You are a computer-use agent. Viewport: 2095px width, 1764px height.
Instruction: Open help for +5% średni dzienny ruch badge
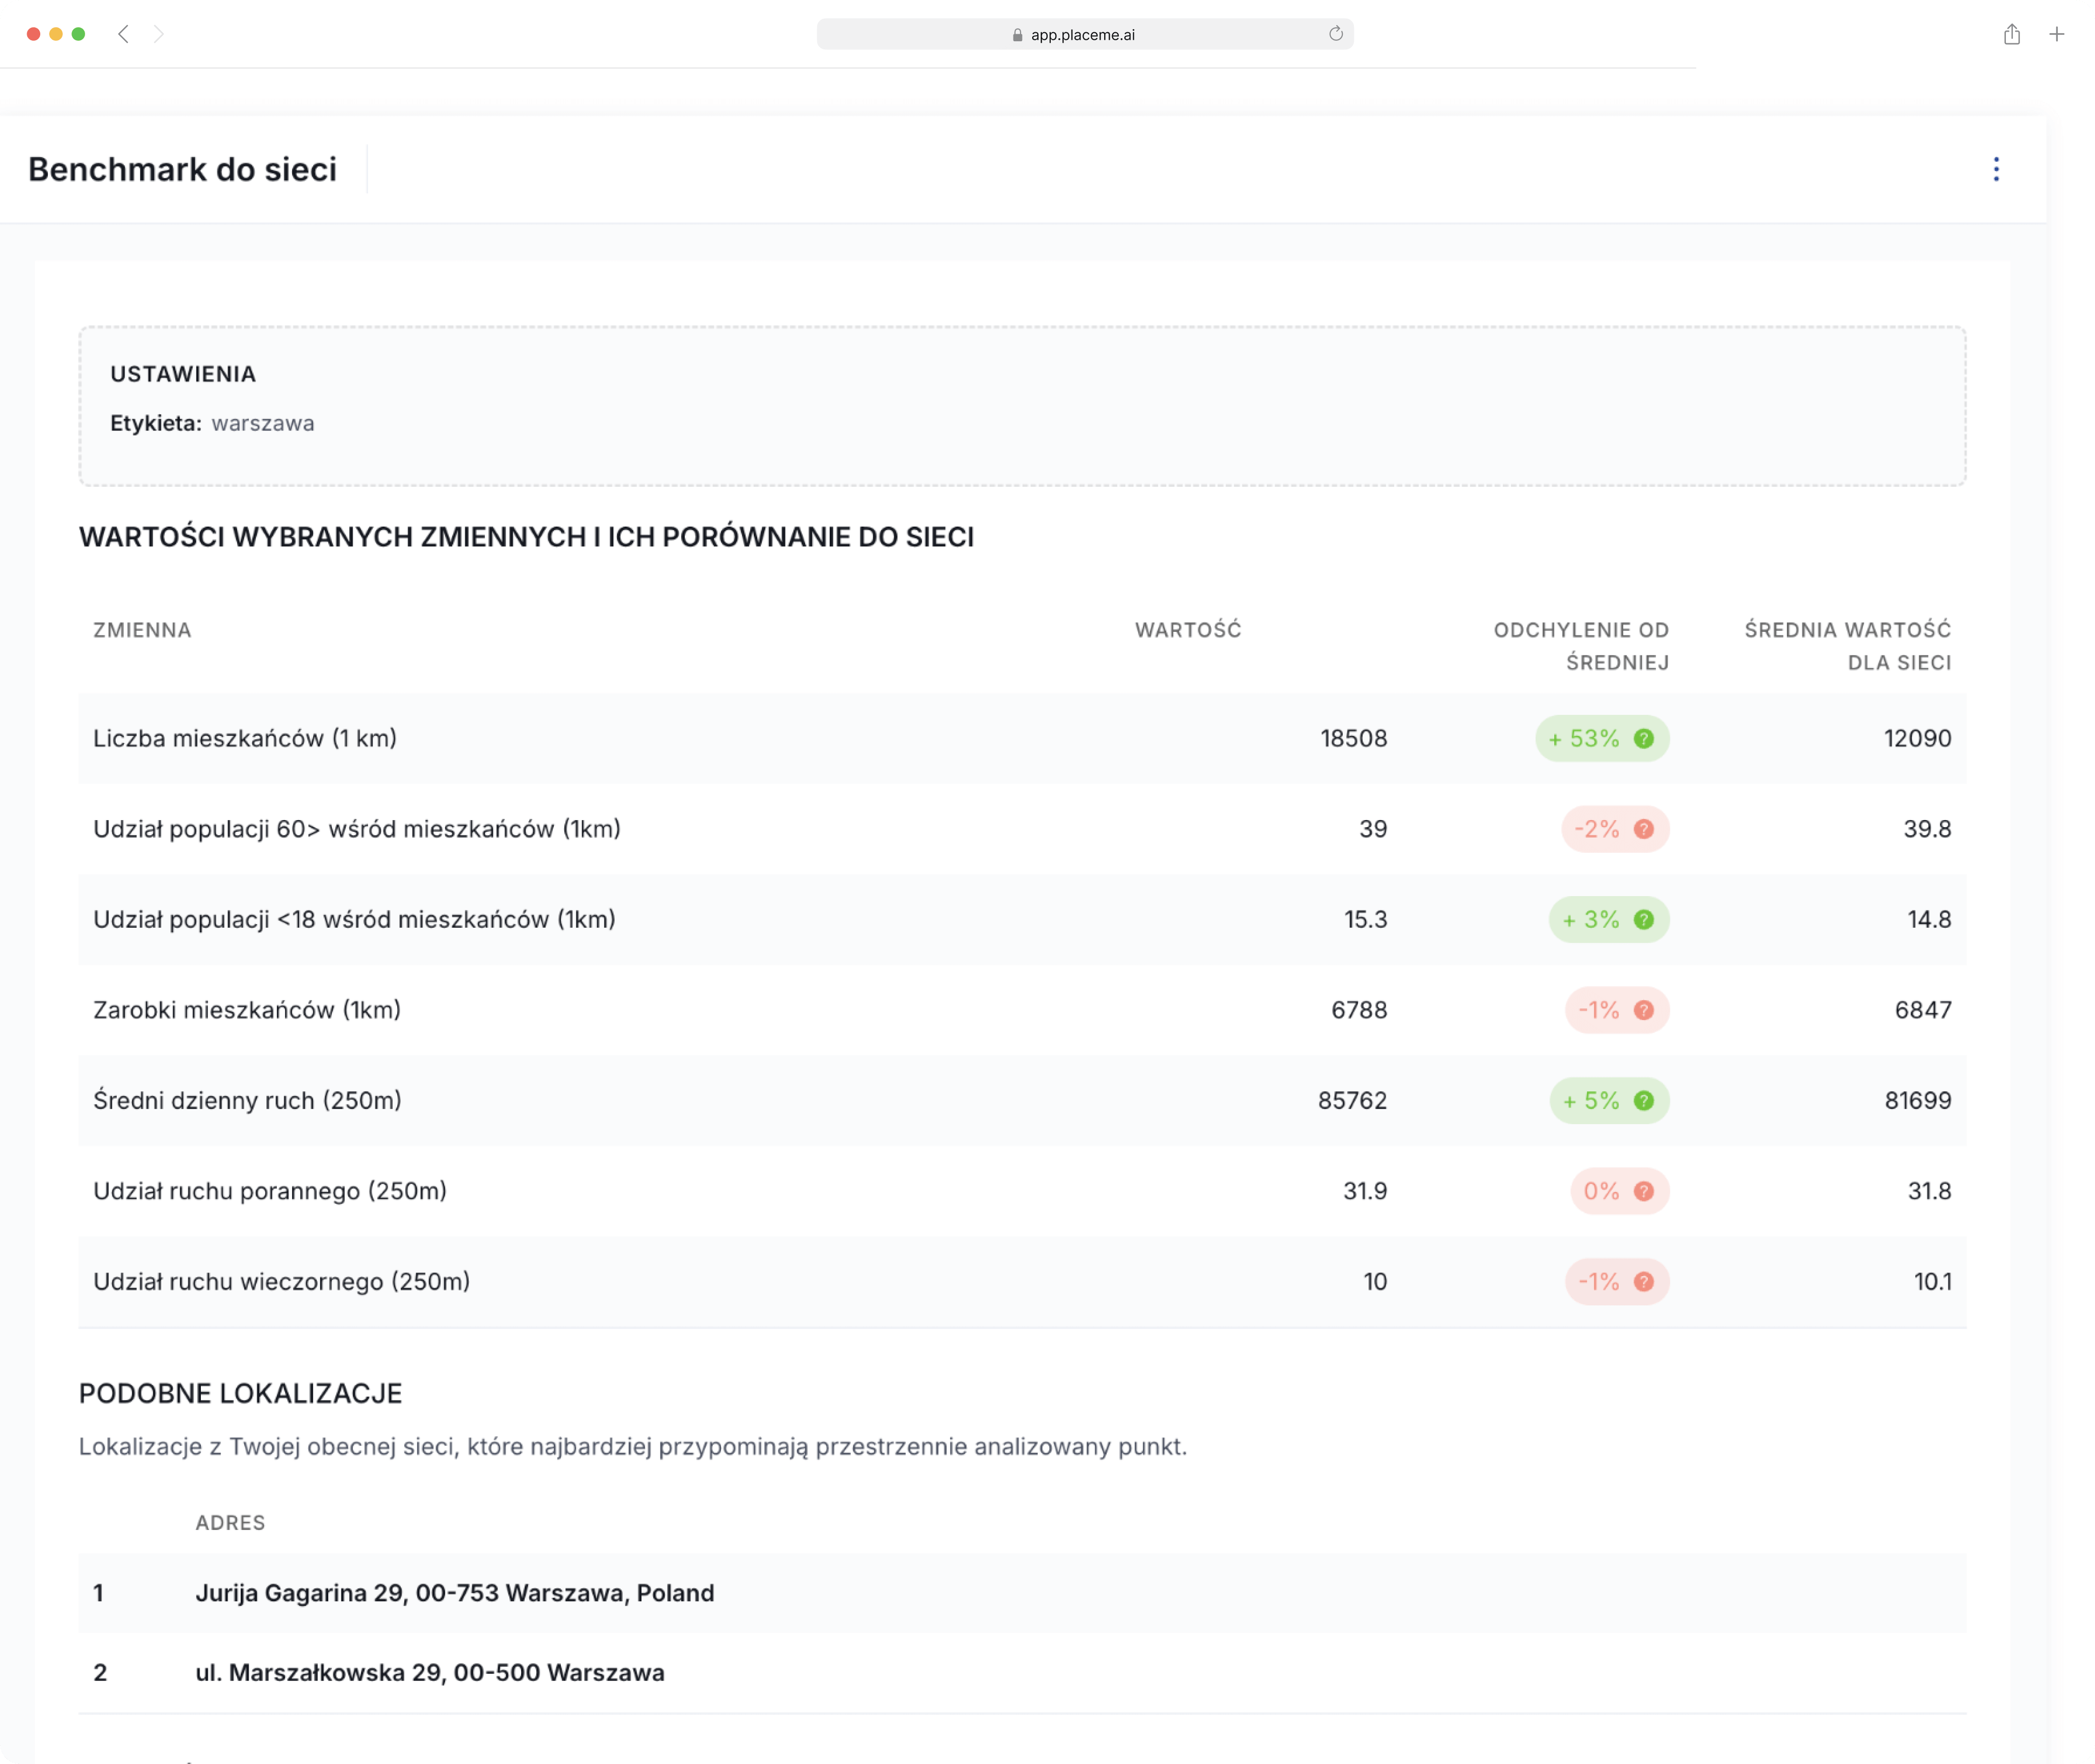pyautogui.click(x=1644, y=1100)
